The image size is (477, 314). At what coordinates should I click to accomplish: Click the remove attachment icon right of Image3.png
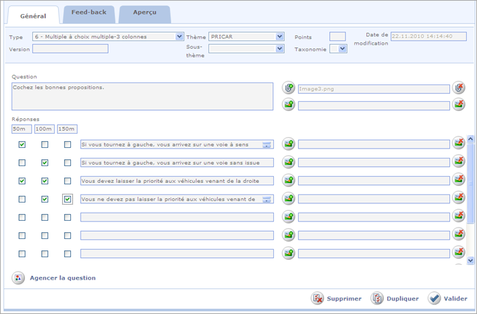click(459, 88)
